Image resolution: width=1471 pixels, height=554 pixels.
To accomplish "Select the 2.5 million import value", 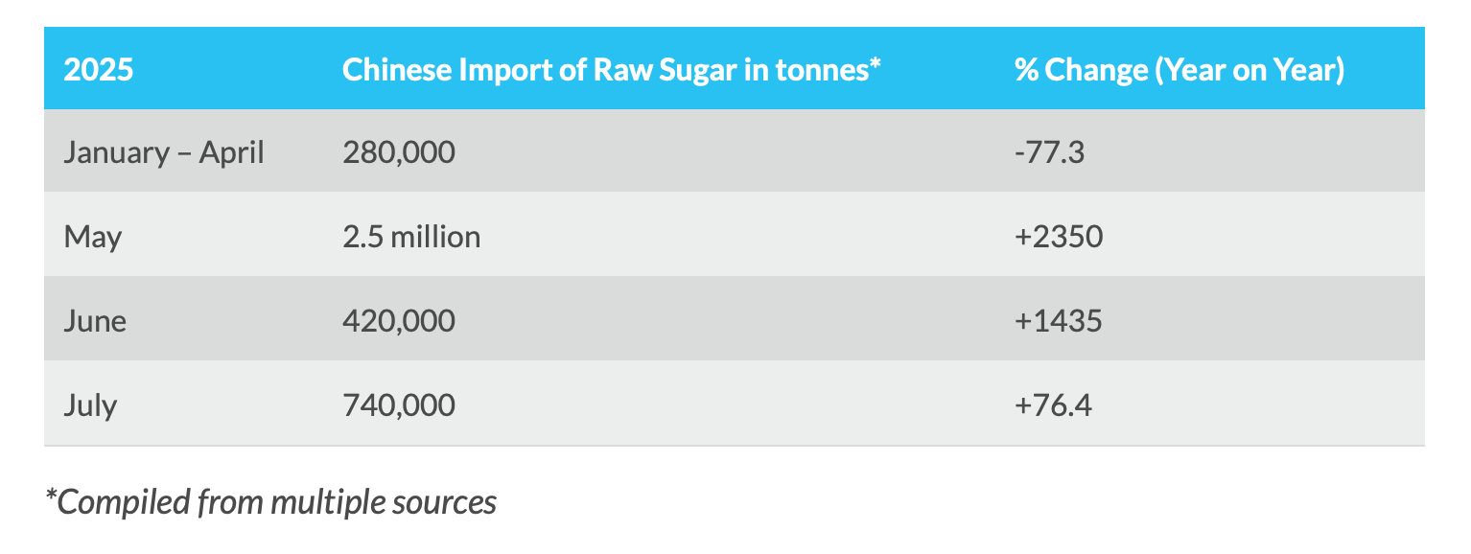I will [x=410, y=237].
